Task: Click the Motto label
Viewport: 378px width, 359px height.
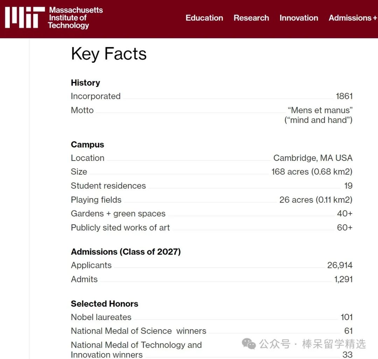Action: click(82, 110)
